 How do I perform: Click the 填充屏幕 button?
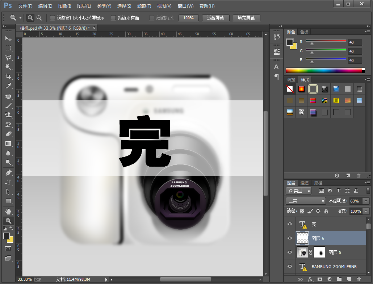click(x=246, y=18)
